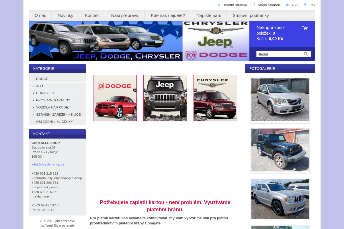Click the položek: 0 item count
The image size is (344, 229).
point(266,33)
